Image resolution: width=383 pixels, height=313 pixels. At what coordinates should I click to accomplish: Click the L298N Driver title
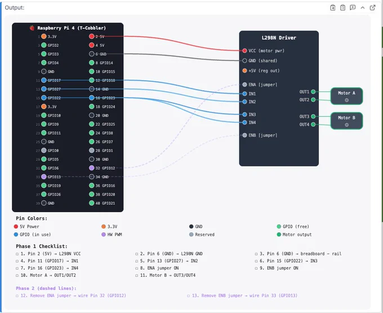pos(279,38)
